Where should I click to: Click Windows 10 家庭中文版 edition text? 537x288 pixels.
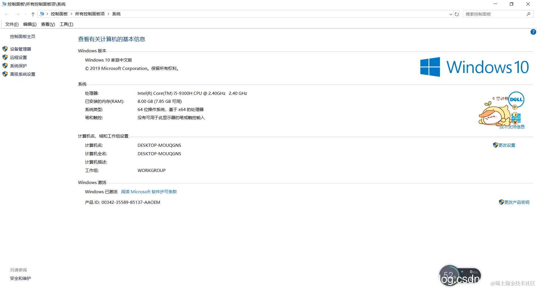109,60
